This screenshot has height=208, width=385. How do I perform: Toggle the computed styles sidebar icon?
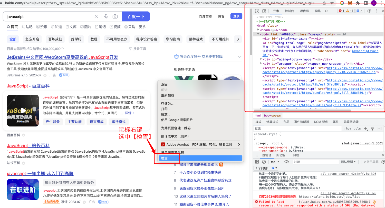point(380,128)
